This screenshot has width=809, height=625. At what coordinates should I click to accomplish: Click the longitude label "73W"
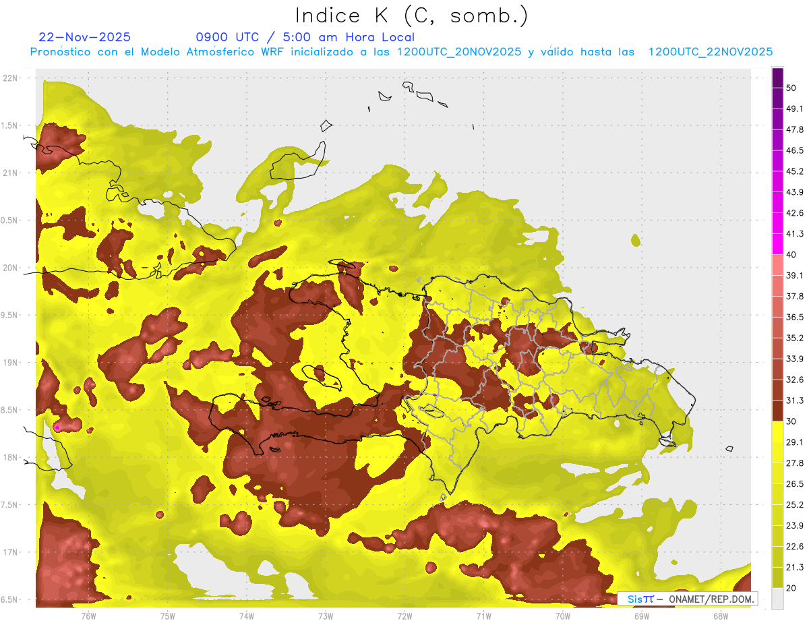coord(326,616)
